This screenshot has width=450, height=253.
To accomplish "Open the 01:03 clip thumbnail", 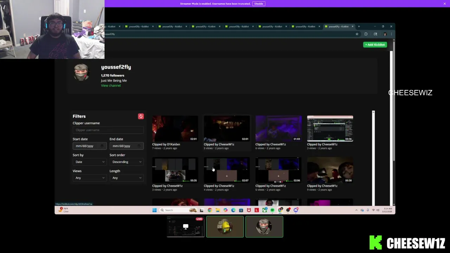I will 278,128.
